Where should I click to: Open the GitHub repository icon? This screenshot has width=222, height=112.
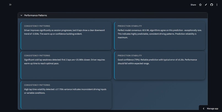coord(212,5)
